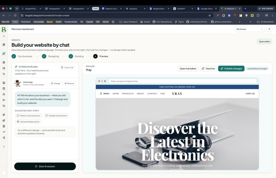Viewport: 276px width, 178px height.
Task: Open the shopping cart icon in the sidebar
Action: [x=4, y=106]
